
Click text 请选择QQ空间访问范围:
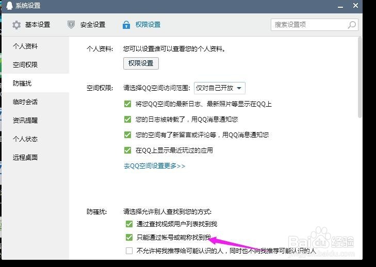click(157, 88)
